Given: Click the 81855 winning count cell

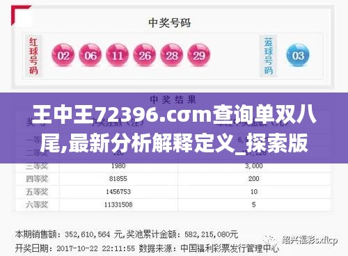Looking at the screenshot, I should pyautogui.click(x=118, y=179).
